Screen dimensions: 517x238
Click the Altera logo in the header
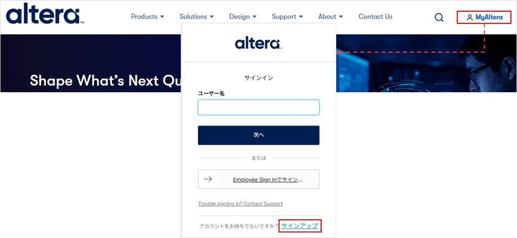(x=45, y=14)
